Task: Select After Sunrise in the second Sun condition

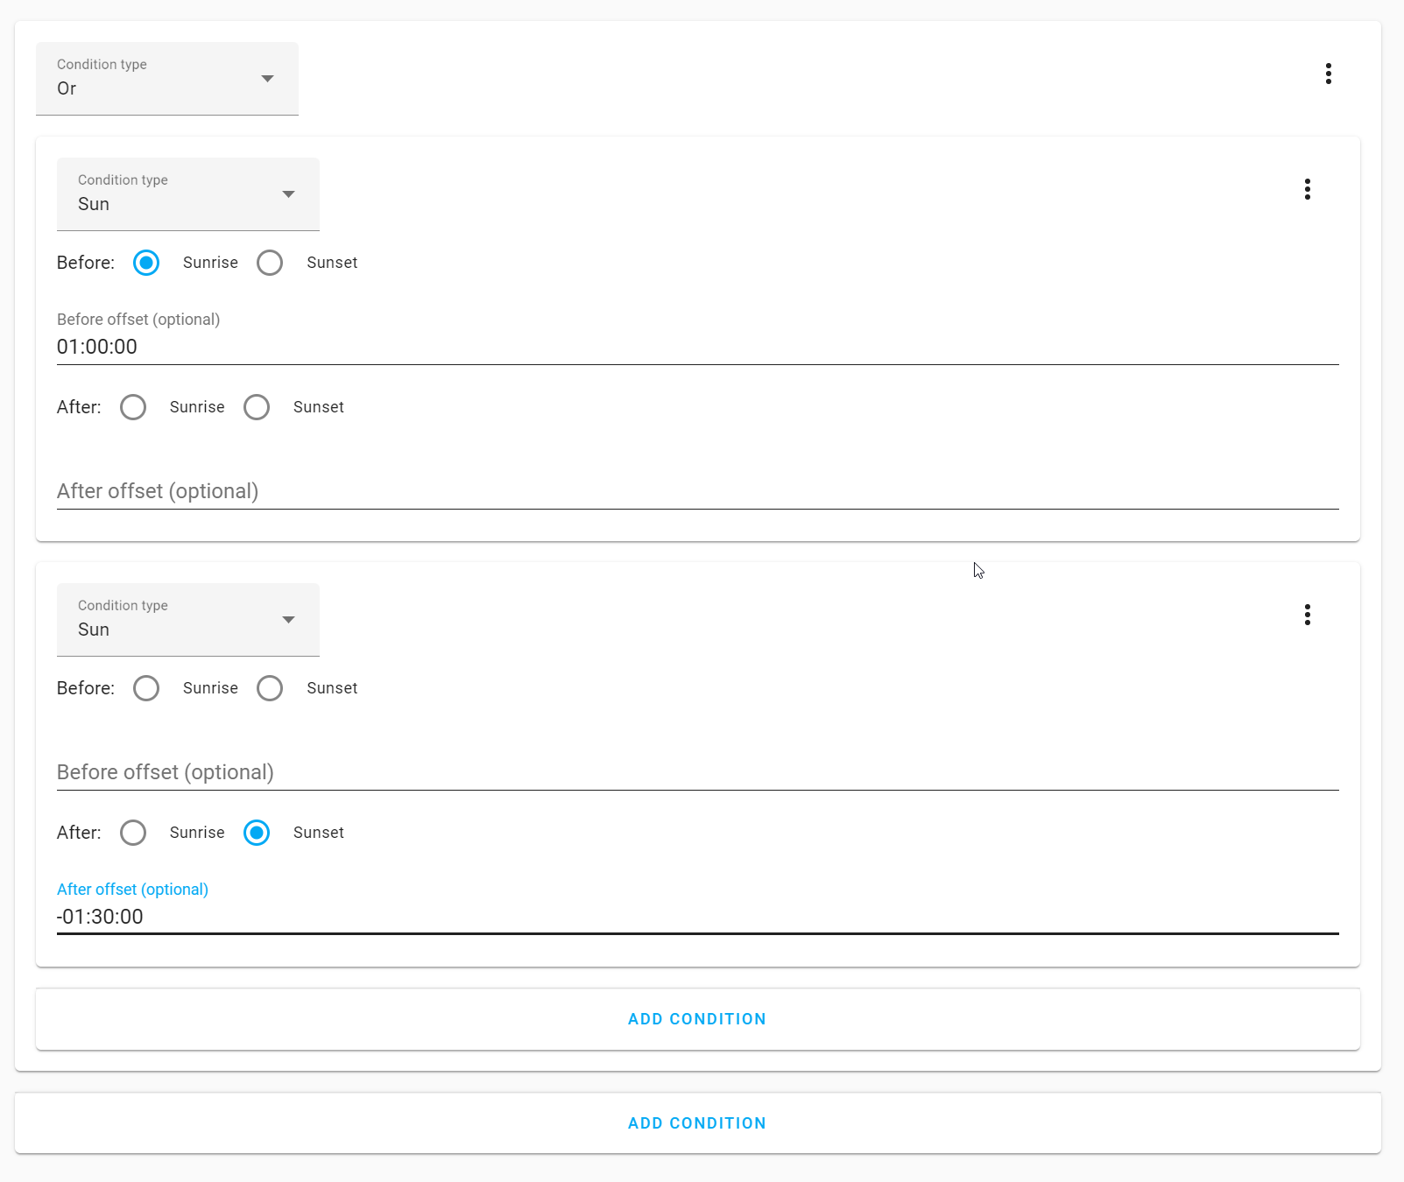Action: pos(133,833)
